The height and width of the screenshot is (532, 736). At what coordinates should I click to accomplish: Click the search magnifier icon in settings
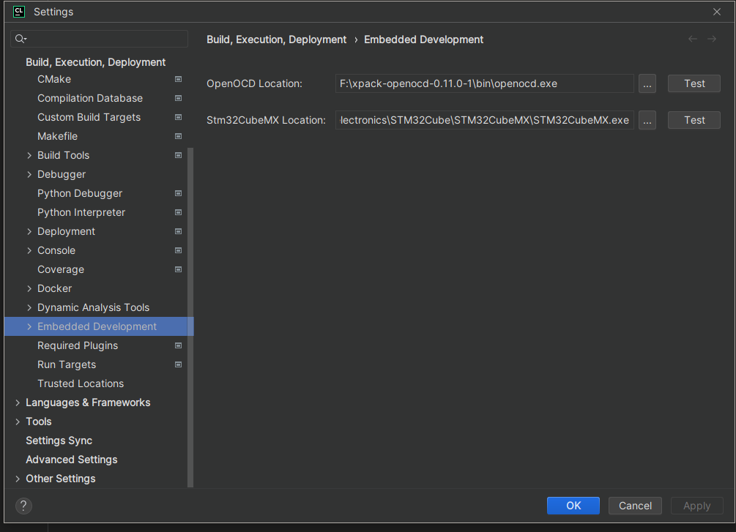click(x=21, y=39)
